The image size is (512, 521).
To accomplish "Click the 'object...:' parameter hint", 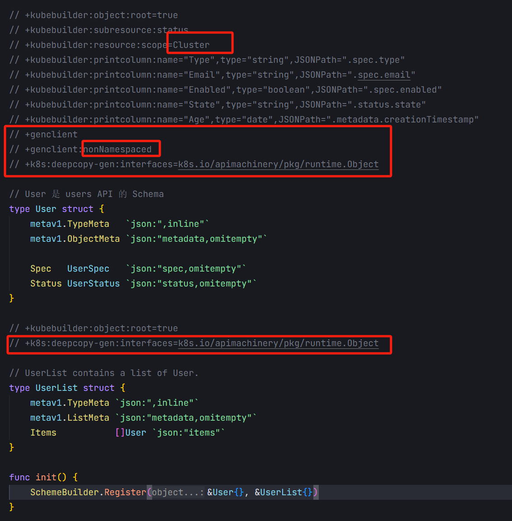I will click(178, 492).
